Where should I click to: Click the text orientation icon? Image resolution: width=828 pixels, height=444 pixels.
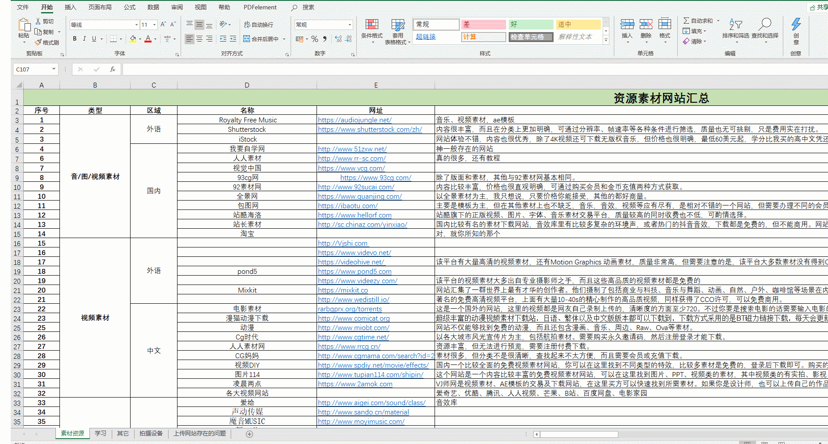coord(223,25)
